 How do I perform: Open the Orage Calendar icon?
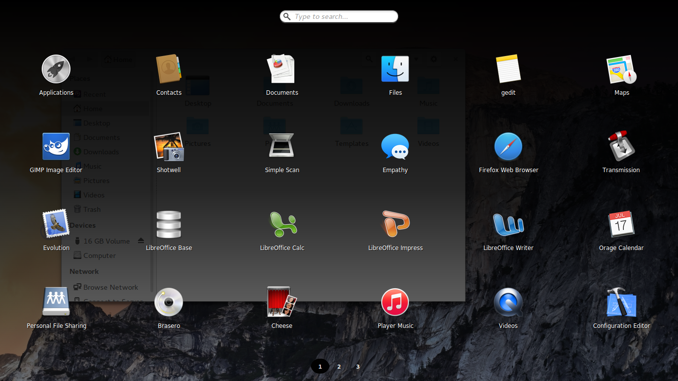621,224
